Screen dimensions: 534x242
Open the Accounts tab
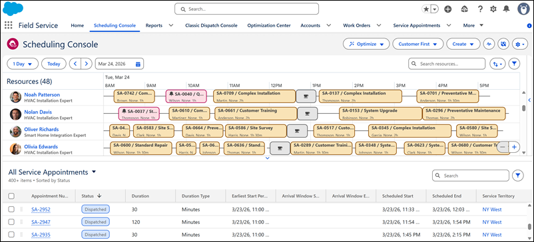(x=310, y=25)
